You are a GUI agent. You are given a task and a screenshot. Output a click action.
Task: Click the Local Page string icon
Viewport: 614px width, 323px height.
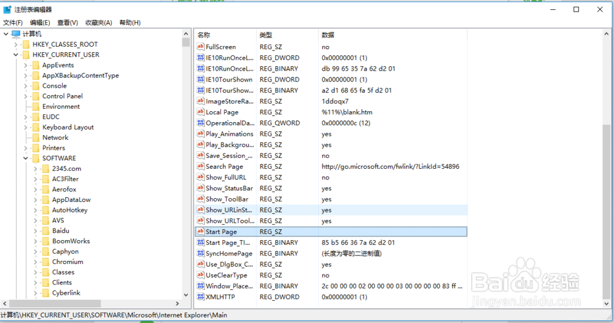pos(201,112)
